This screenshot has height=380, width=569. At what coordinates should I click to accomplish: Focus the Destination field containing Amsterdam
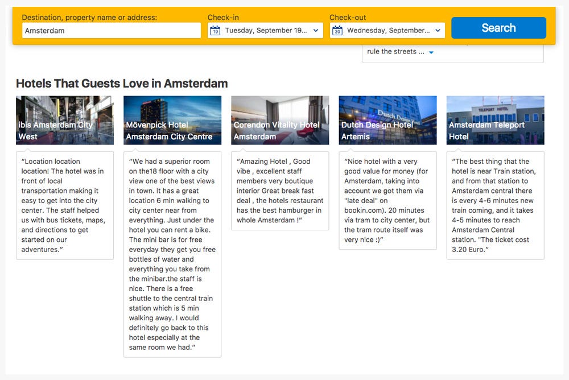pos(112,31)
